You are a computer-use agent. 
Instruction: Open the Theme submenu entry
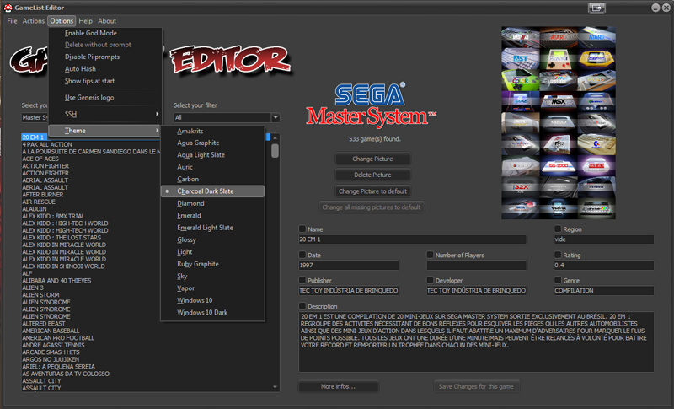[x=105, y=131]
